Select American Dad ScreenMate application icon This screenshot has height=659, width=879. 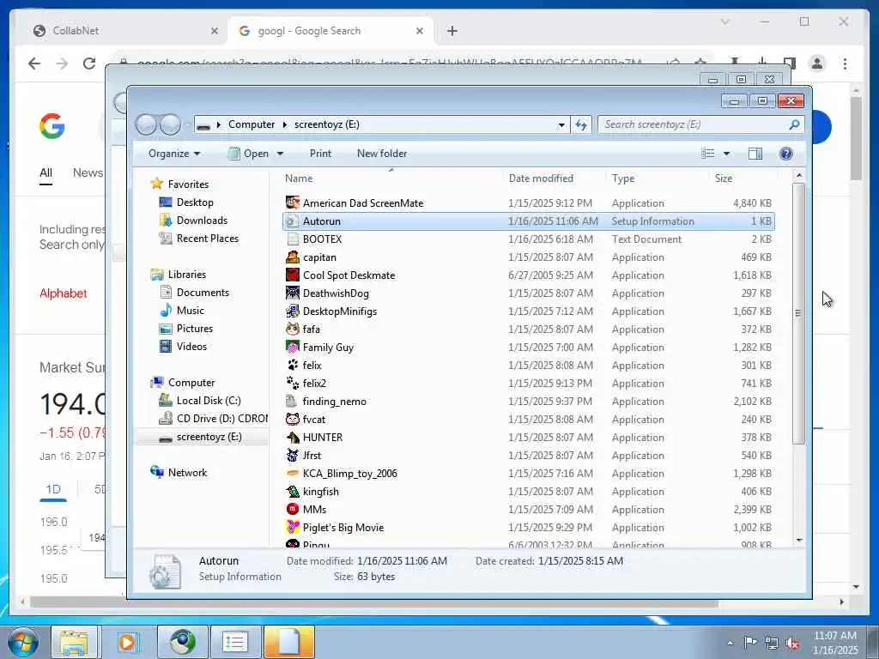click(292, 203)
